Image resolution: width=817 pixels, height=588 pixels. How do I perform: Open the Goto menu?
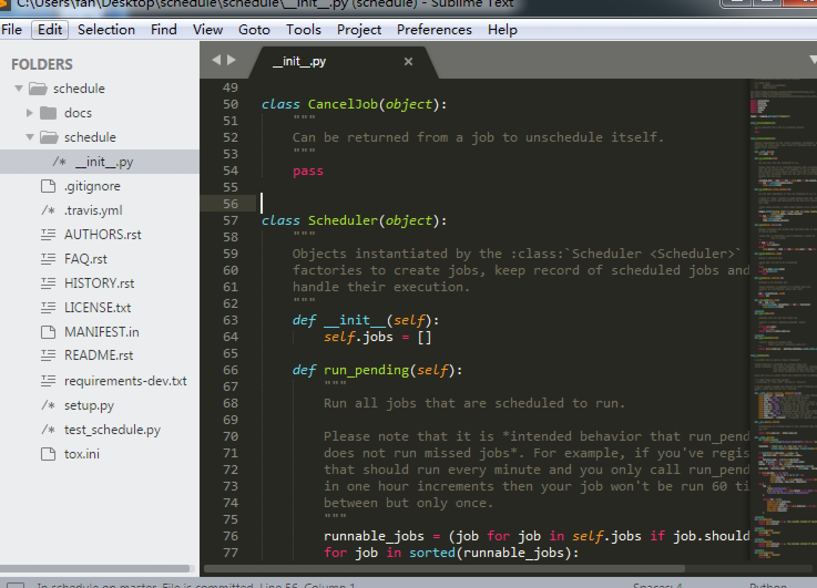[x=254, y=29]
